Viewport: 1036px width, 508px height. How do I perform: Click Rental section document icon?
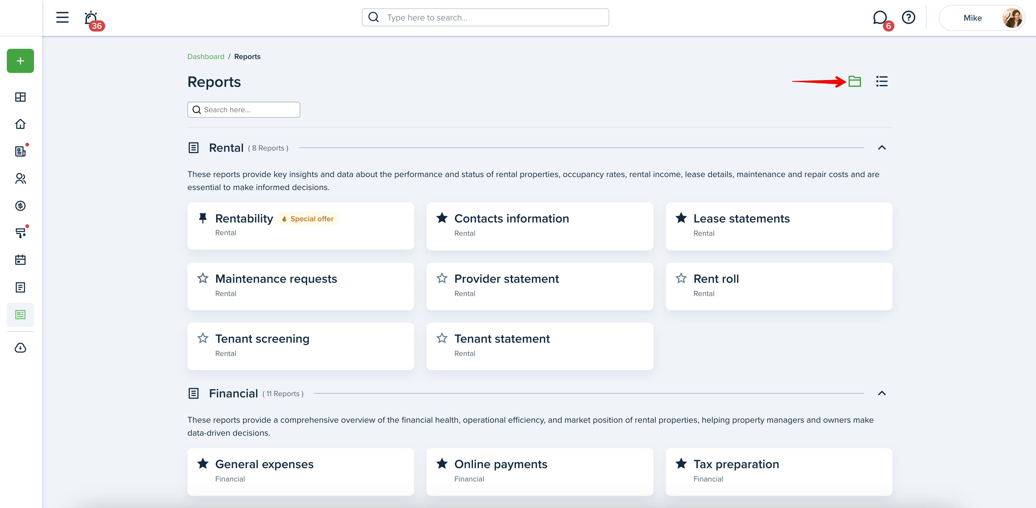(x=194, y=148)
